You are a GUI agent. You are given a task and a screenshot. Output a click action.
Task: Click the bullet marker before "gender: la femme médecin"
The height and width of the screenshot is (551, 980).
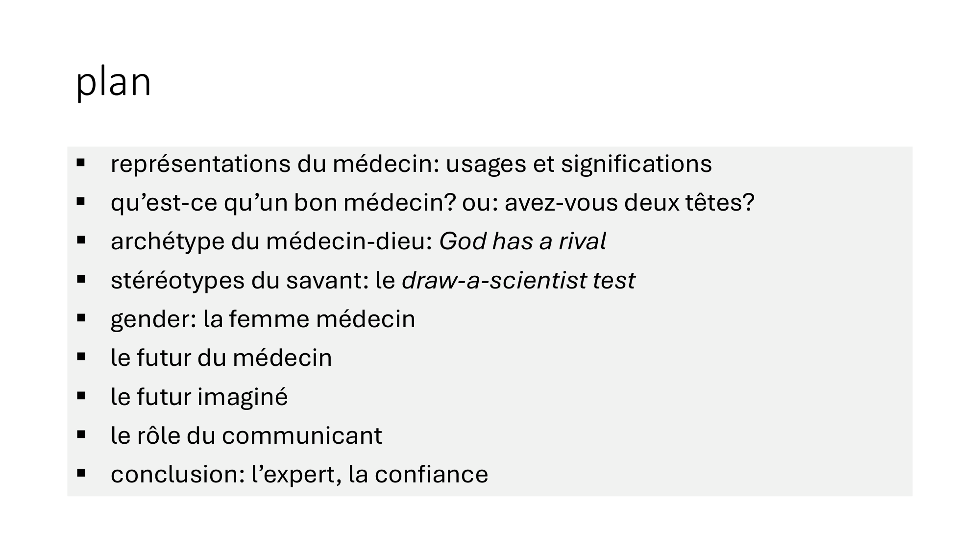pyautogui.click(x=81, y=318)
